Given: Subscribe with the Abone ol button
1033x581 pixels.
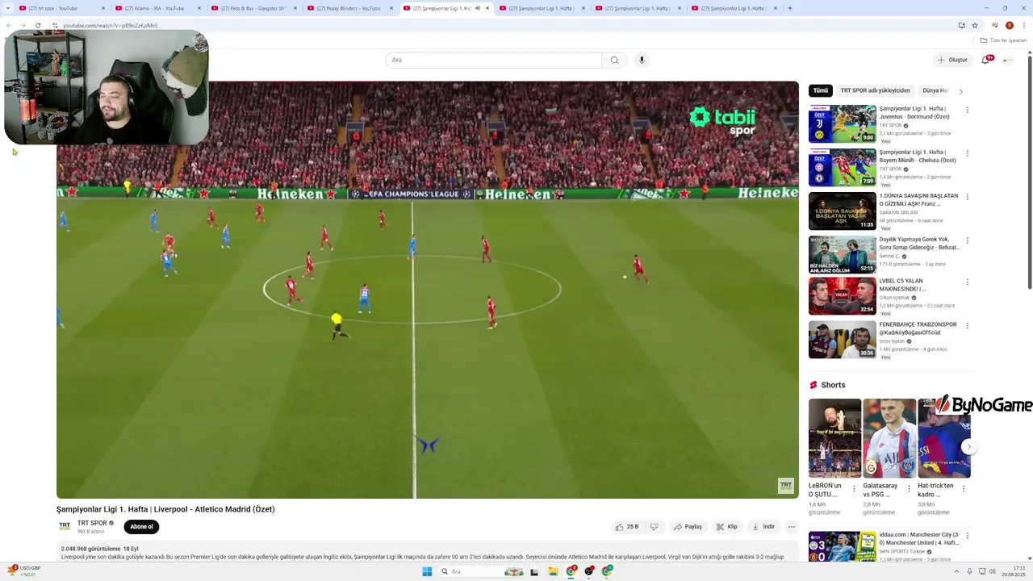Looking at the screenshot, I should (x=141, y=527).
